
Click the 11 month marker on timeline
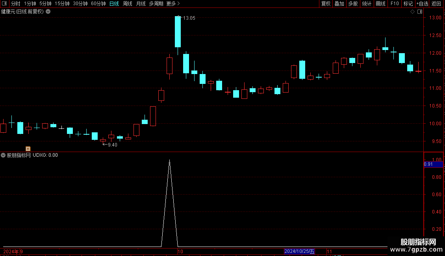[329, 251]
